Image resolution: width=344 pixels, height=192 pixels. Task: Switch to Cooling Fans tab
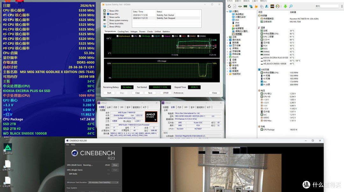click(x=123, y=31)
